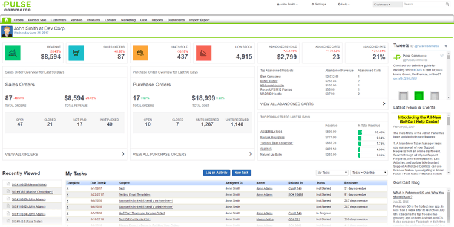The height and width of the screenshot is (227, 454).
Task: Click document icon beside SO #10596
Action: 8,199
